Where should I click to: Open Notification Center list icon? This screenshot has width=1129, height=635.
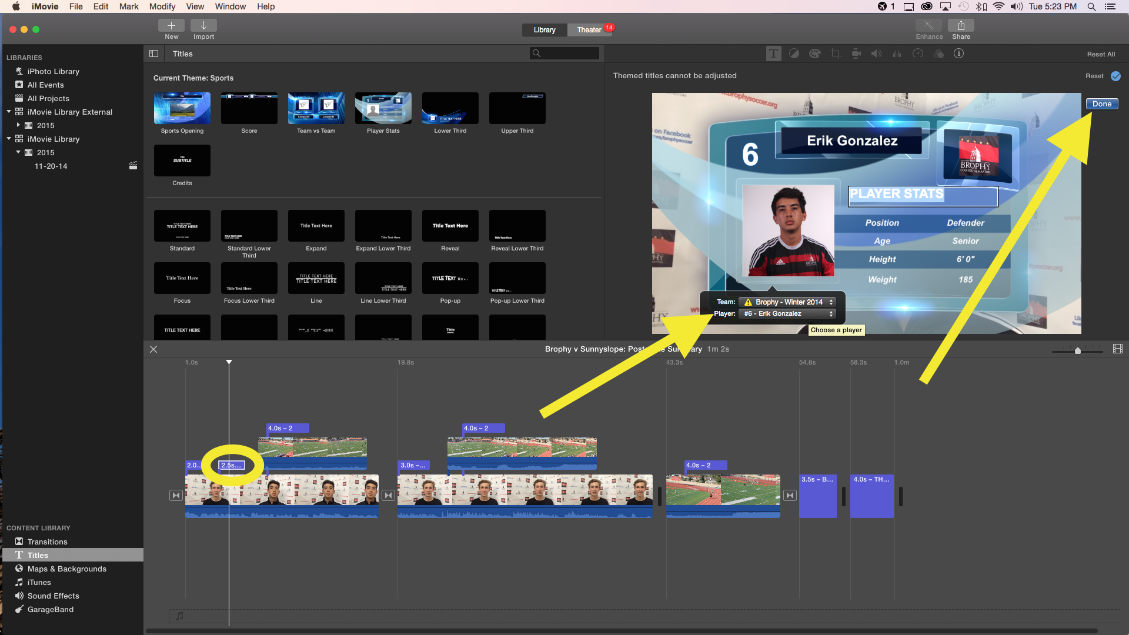click(x=1110, y=6)
